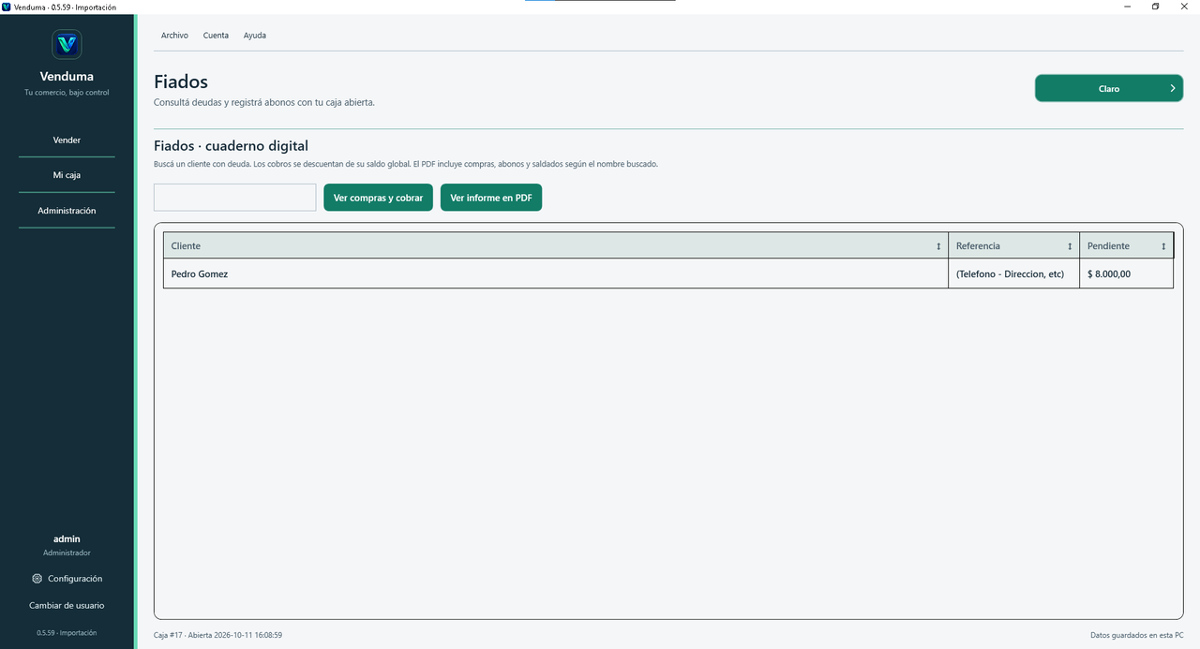The width and height of the screenshot is (1200, 649).
Task: Minimize the Venduma window
Action: [x=1126, y=7]
